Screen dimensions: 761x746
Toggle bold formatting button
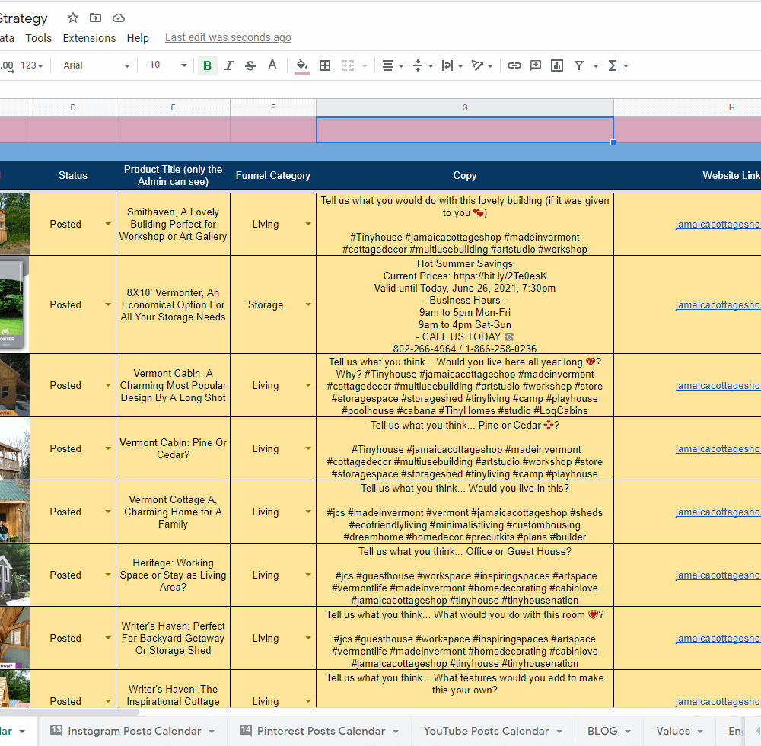207,65
